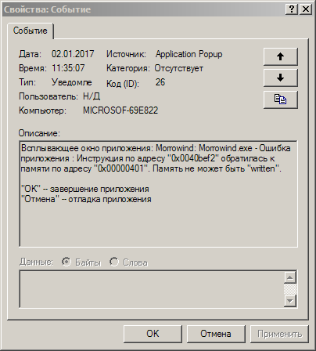
Task: Go to previous event with up arrow
Action: pyautogui.click(x=280, y=56)
